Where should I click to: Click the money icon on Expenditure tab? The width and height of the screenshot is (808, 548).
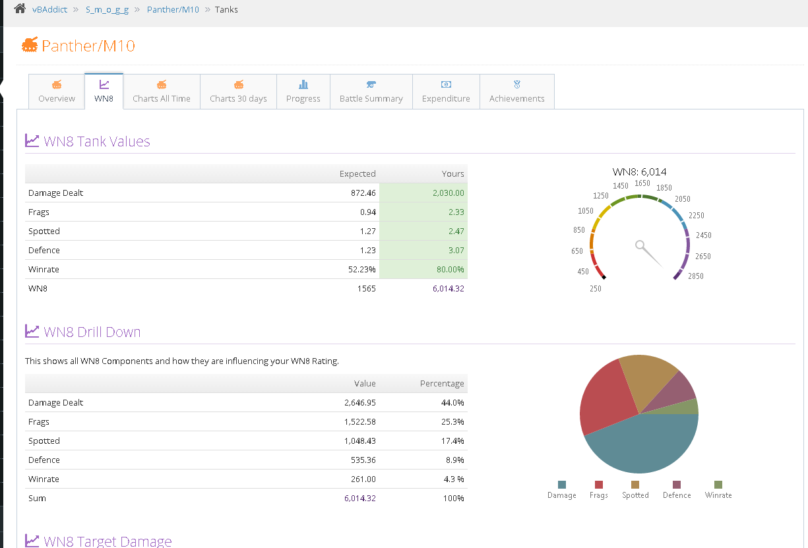[446, 84]
